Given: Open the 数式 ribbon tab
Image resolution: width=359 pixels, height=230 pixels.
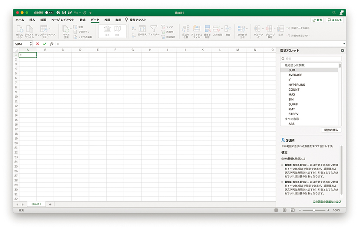Looking at the screenshot, I should [x=82, y=20].
